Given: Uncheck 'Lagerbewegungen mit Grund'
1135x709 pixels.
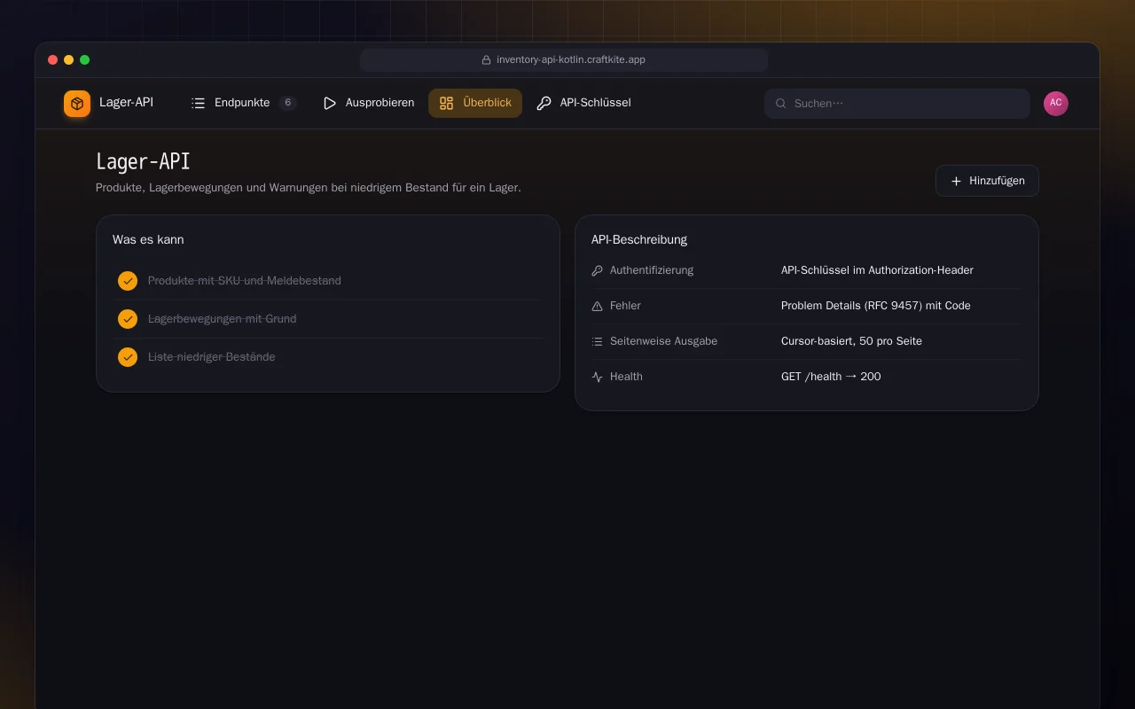Looking at the screenshot, I should (128, 319).
